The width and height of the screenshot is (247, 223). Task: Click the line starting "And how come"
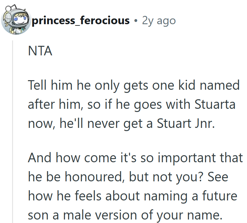[135, 158]
